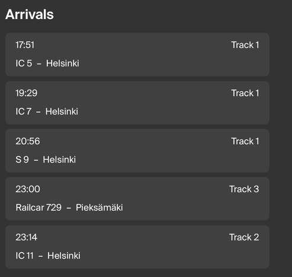292x277 pixels.
Task: Click the 23:14 arrival time
Action: 26,237
